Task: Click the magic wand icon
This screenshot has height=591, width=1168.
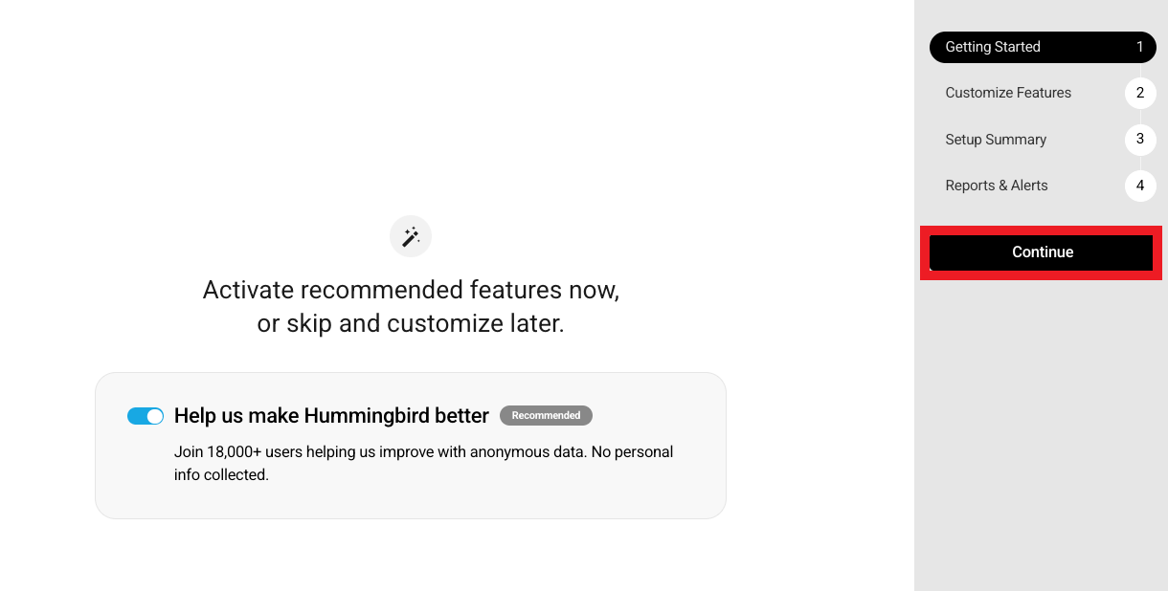Action: (411, 236)
